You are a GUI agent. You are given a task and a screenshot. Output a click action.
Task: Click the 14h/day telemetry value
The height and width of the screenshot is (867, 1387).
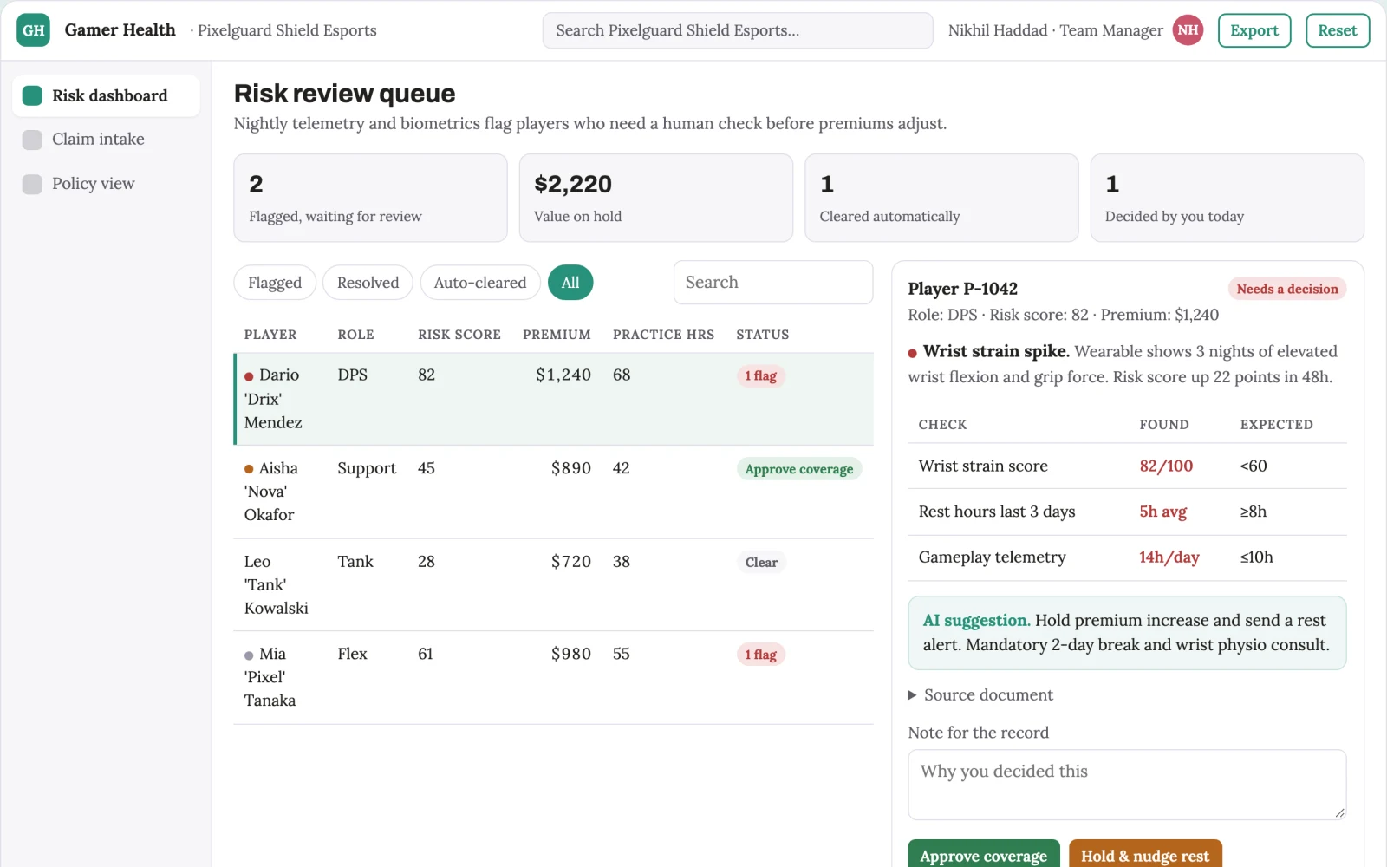pyautogui.click(x=1169, y=557)
